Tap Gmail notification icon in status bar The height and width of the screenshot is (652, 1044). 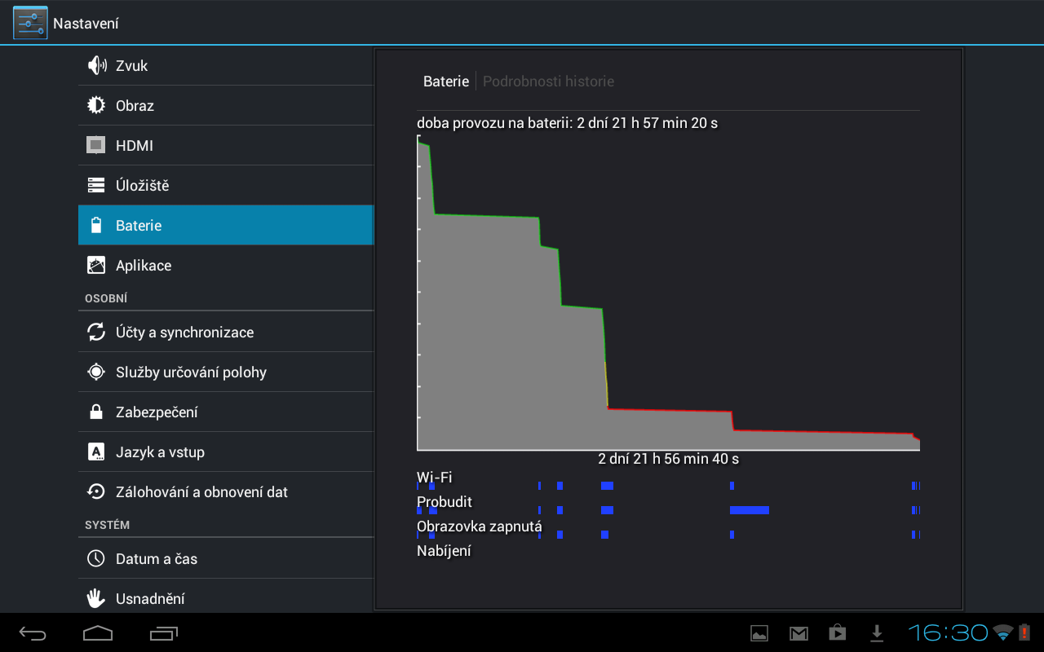click(x=798, y=632)
